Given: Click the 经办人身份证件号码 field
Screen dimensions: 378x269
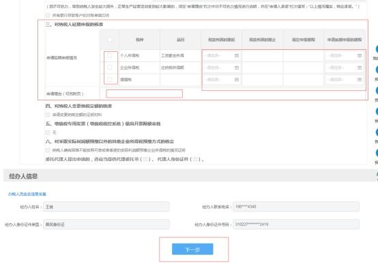Looking at the screenshot, I should pyautogui.click(x=296, y=225).
